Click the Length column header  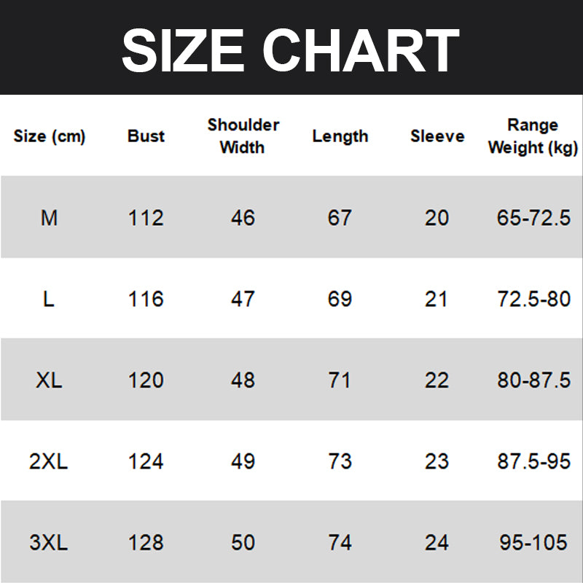pyautogui.click(x=340, y=136)
